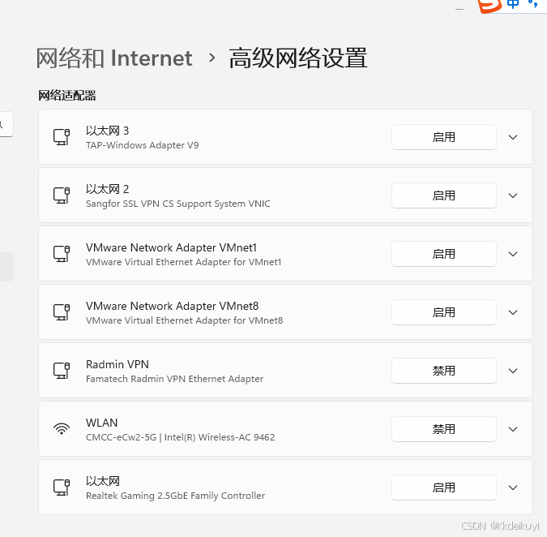
Task: Click the 以太网 2 network adapter icon
Action: coord(62,195)
